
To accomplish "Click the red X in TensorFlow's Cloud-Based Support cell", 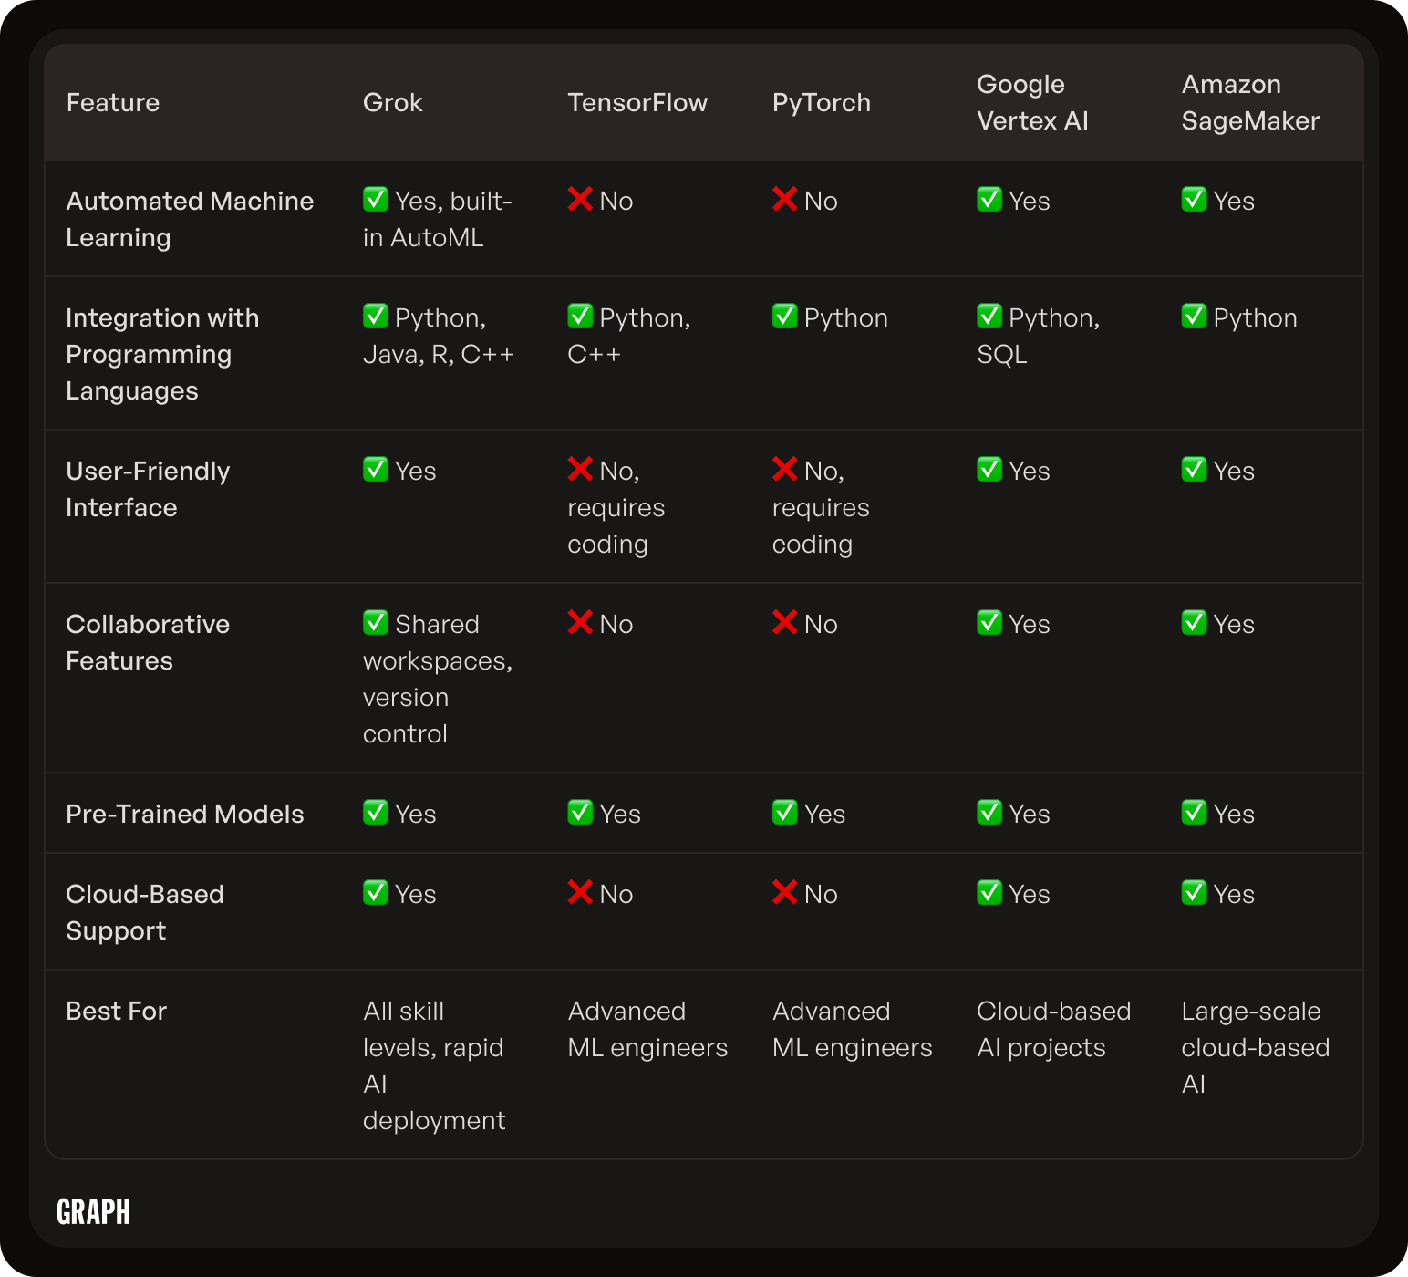I will tap(580, 892).
